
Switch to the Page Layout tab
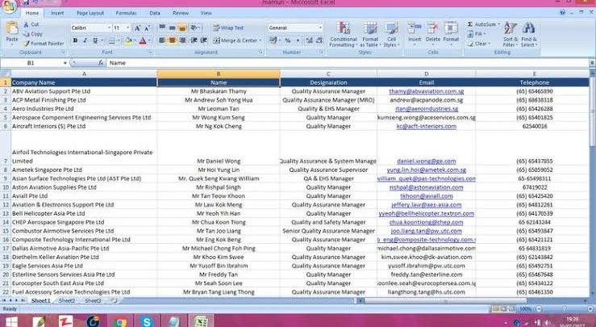90,13
